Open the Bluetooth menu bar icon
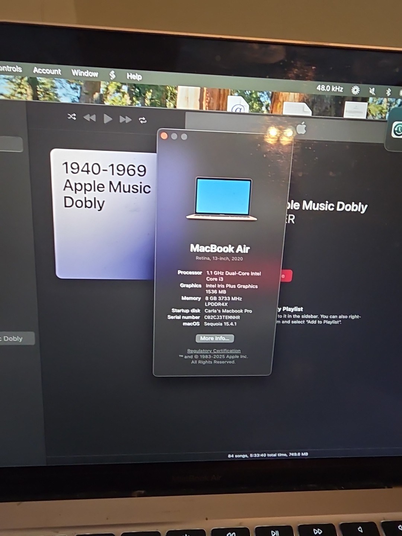The height and width of the screenshot is (536, 402). (x=388, y=92)
